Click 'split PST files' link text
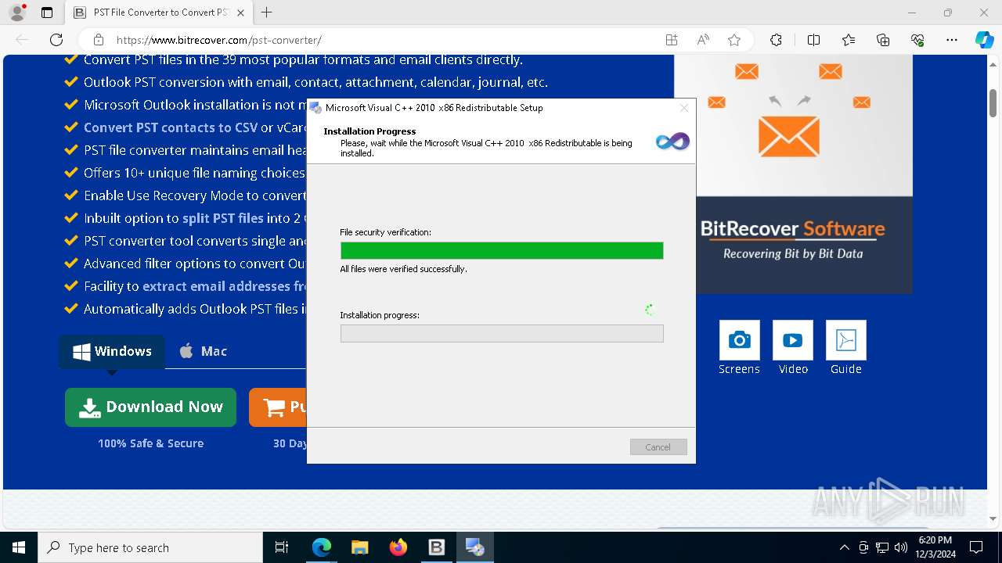The width and height of the screenshot is (1002, 563). [x=223, y=218]
